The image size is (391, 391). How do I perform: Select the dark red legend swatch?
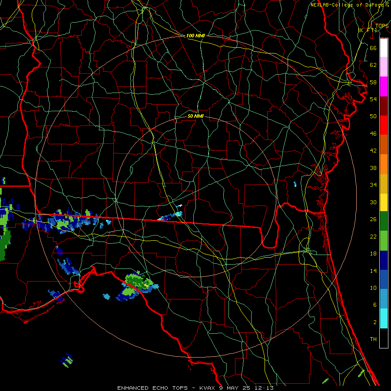[384, 106]
